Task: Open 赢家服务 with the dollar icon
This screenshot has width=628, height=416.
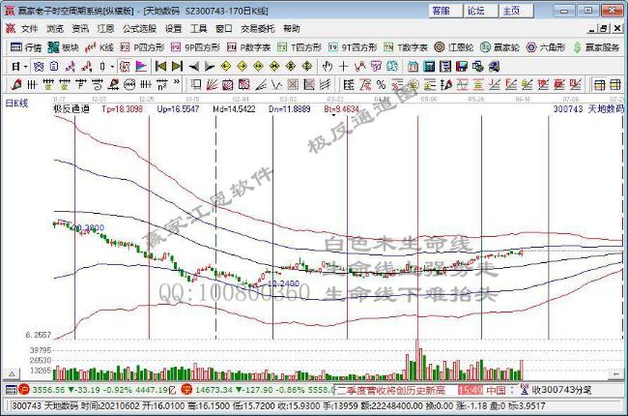Action: click(596, 47)
